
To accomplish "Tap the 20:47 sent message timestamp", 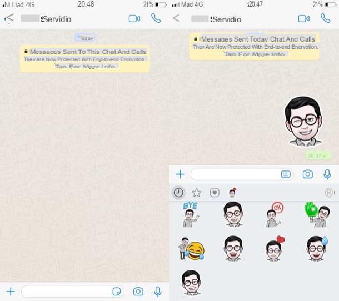I will (x=318, y=155).
